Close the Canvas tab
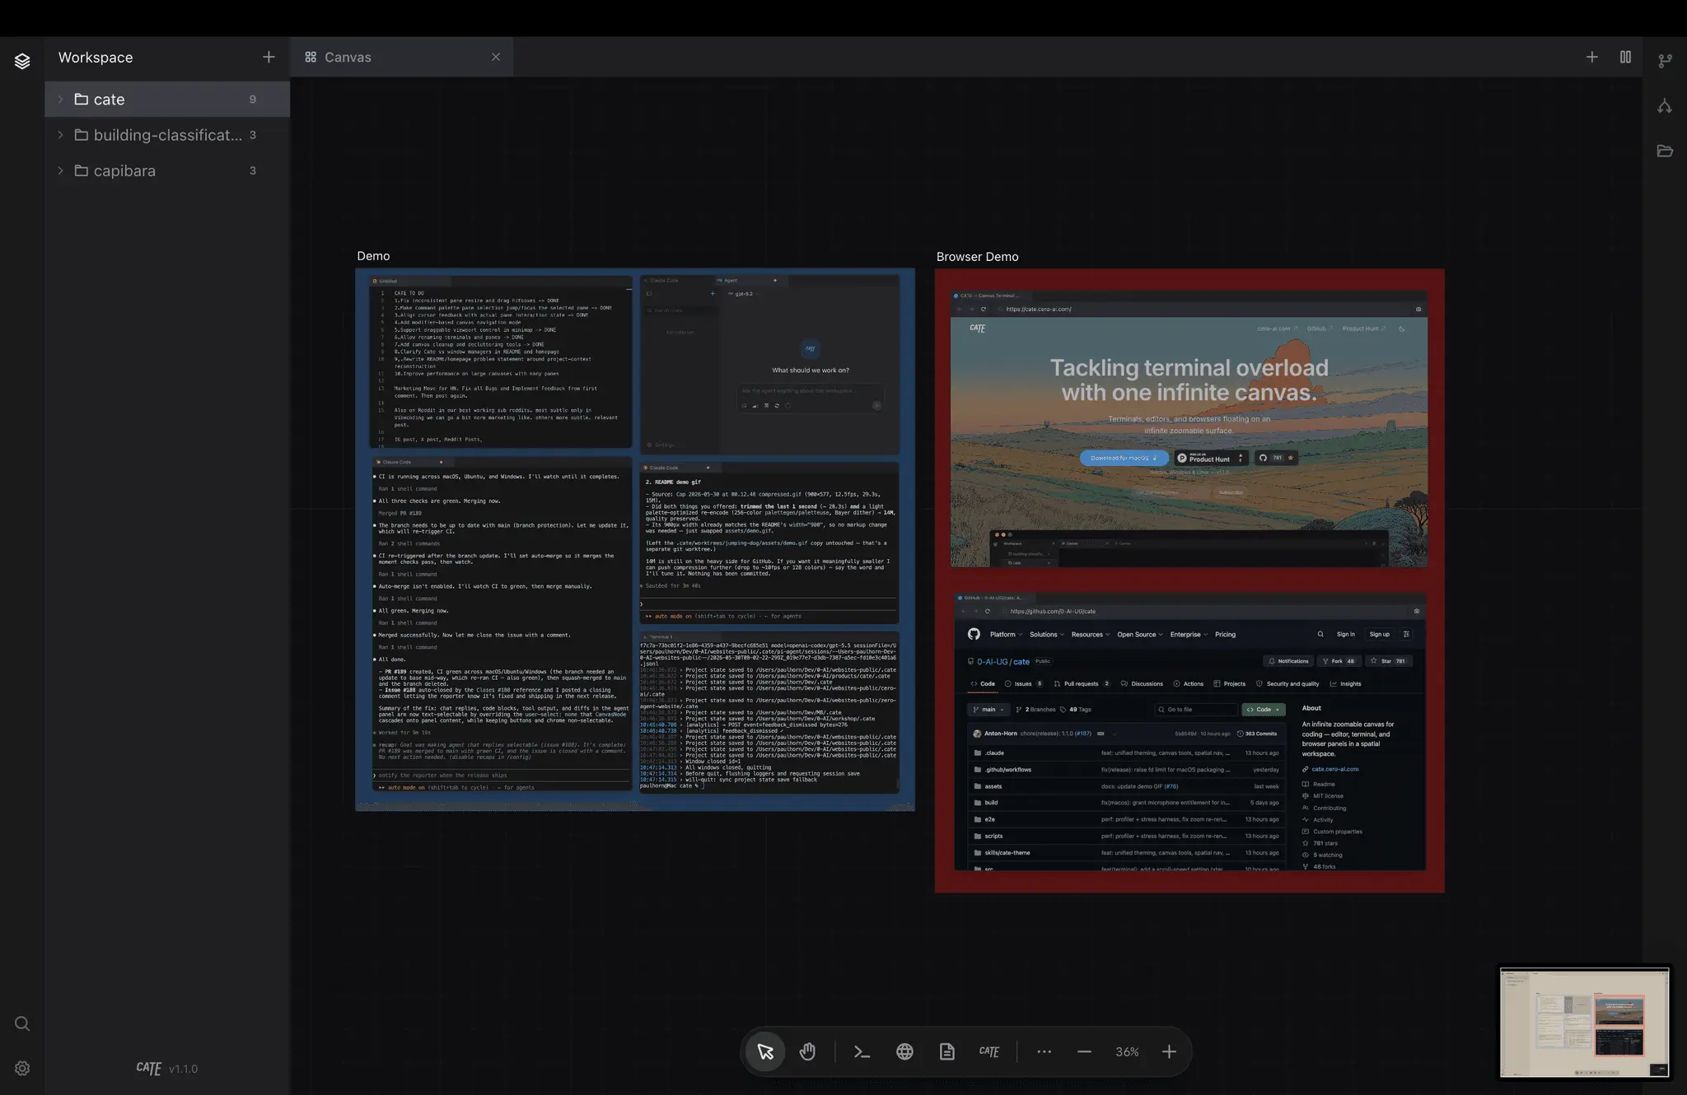Image resolution: width=1687 pixels, height=1095 pixels. [x=496, y=57]
